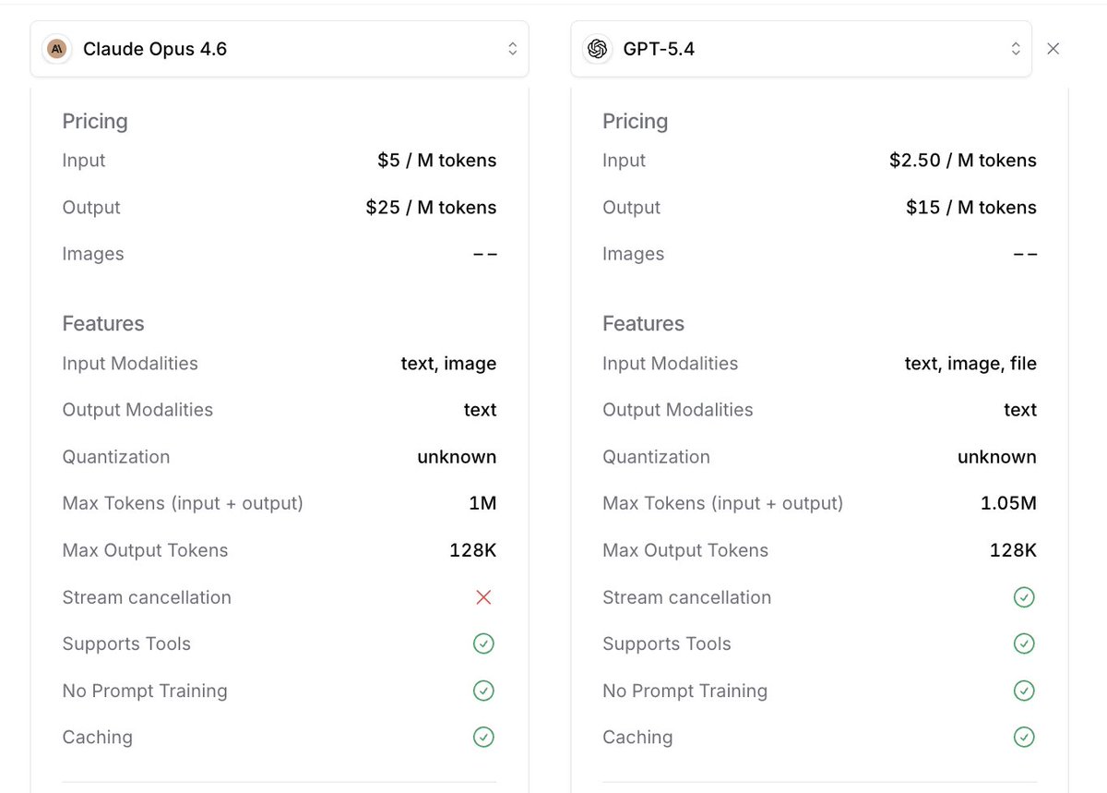Screen dimensions: 1107x793
Task: Click the Anthropic logo beside Claude Opus 4.6
Action: (x=57, y=49)
